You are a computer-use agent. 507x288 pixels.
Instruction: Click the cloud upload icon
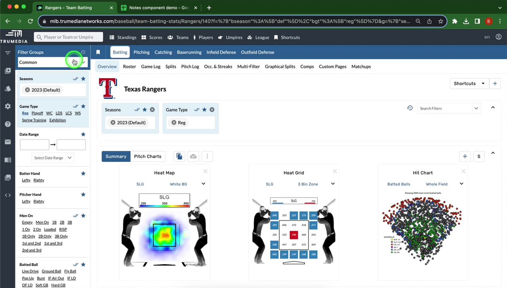point(193,156)
